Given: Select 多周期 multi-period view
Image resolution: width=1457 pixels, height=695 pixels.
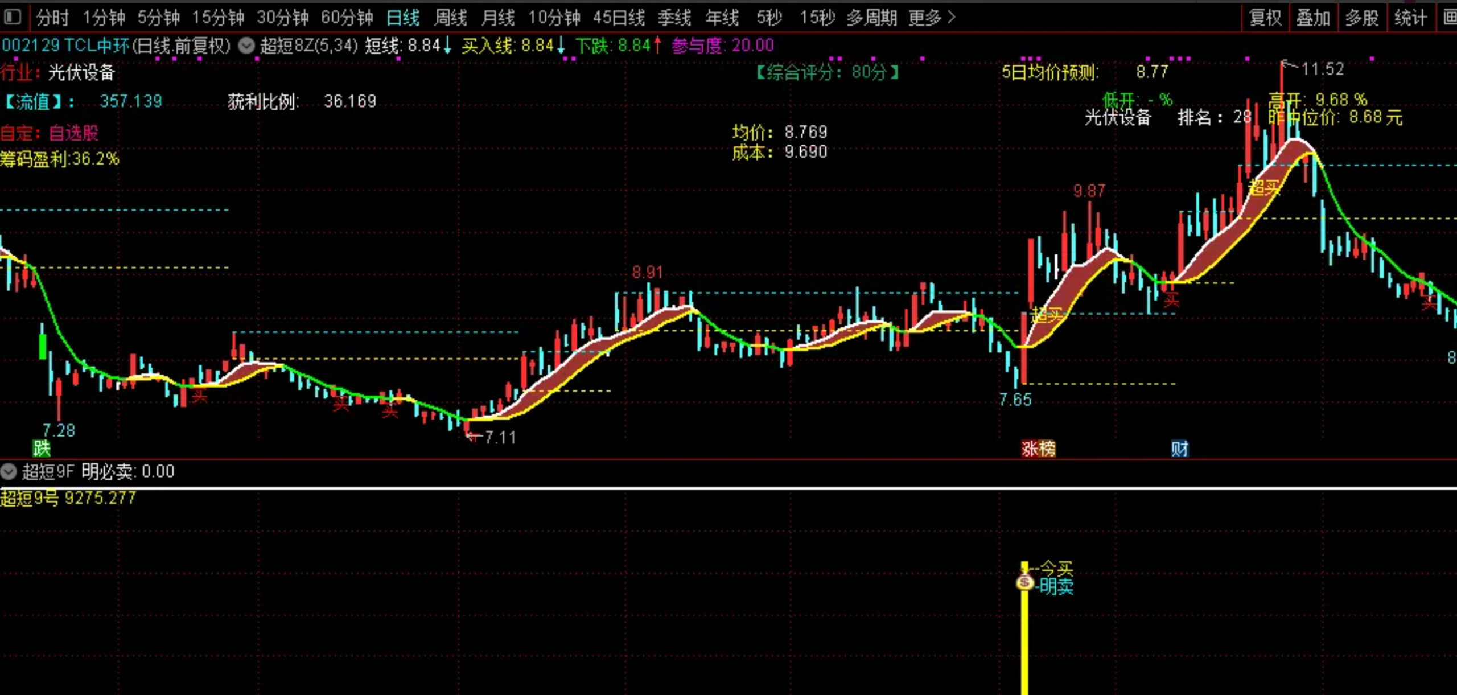Looking at the screenshot, I should click(x=871, y=18).
